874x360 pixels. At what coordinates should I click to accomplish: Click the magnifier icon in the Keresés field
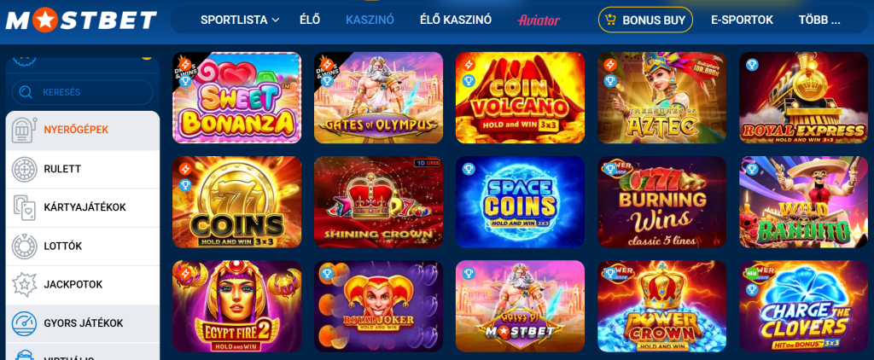point(26,92)
